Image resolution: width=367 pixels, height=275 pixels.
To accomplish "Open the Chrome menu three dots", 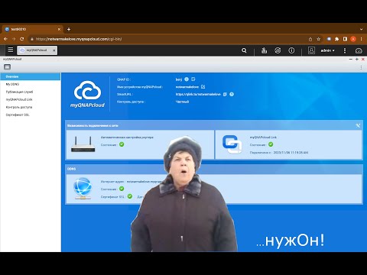I will [362, 39].
